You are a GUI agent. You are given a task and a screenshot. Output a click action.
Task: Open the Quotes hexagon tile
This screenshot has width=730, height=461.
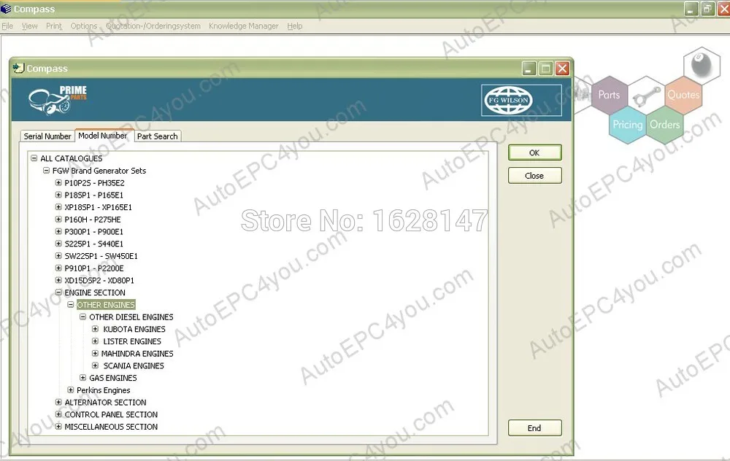[x=683, y=96]
